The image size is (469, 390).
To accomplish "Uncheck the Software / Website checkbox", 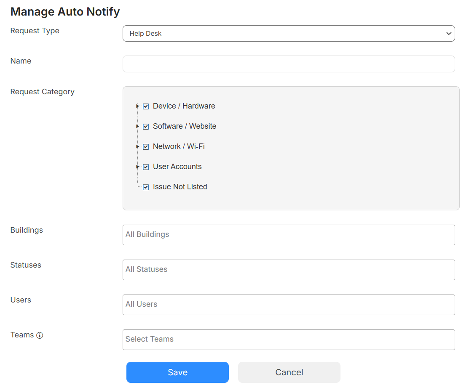I will tap(145, 126).
